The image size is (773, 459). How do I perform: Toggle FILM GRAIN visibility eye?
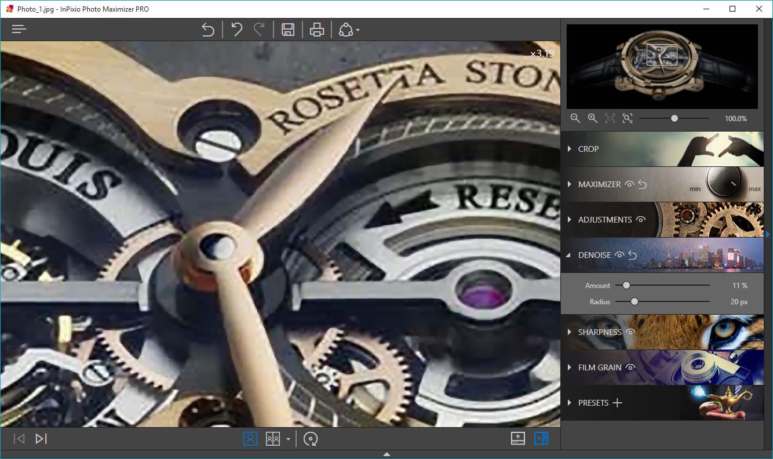(630, 367)
